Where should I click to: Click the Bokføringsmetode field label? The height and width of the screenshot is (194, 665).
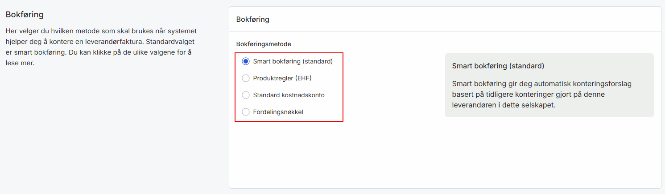coord(264,44)
